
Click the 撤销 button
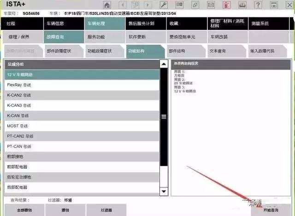[65, 210]
